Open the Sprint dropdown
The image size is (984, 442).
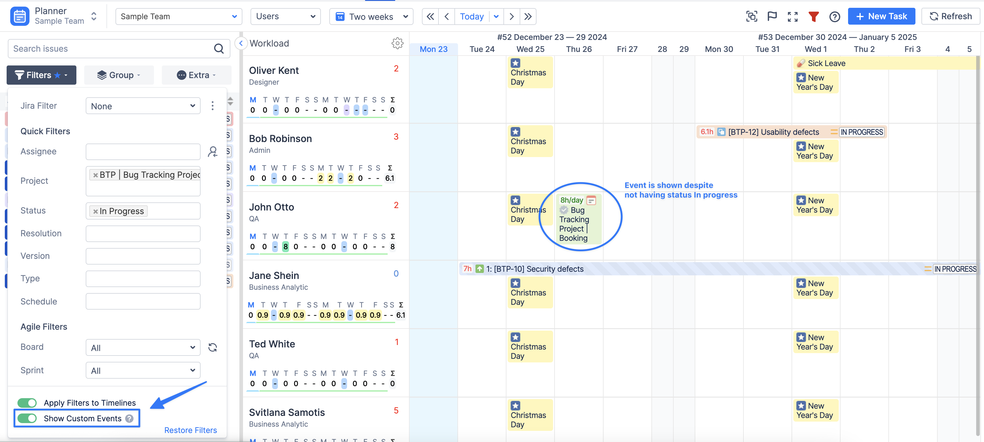[143, 370]
